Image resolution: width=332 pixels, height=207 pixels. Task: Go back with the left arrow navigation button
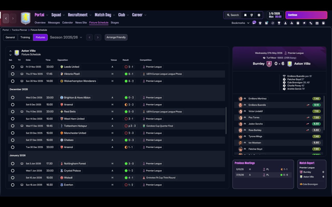6,18
